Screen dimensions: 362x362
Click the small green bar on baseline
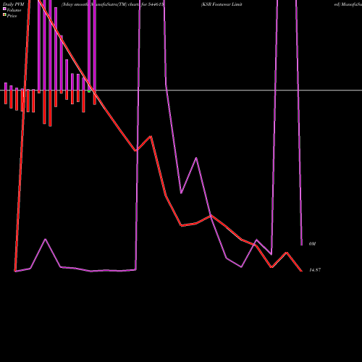pyautogui.click(x=89, y=91)
